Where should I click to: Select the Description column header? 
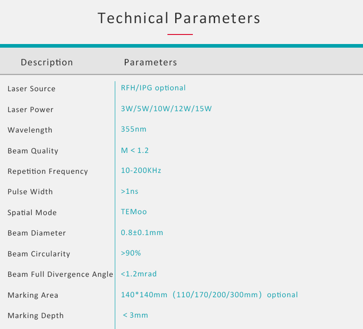click(47, 62)
